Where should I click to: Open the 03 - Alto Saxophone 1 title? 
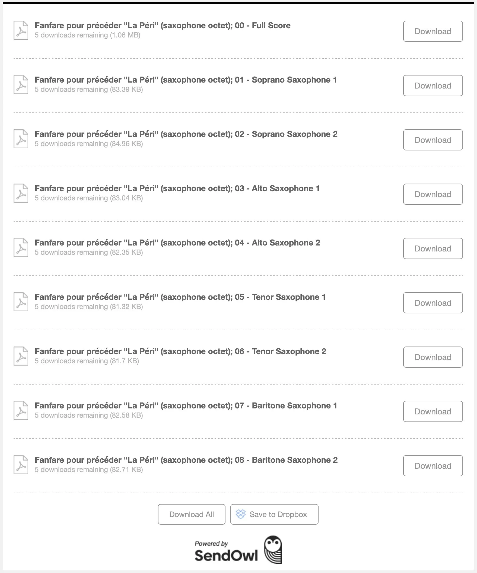(x=177, y=188)
